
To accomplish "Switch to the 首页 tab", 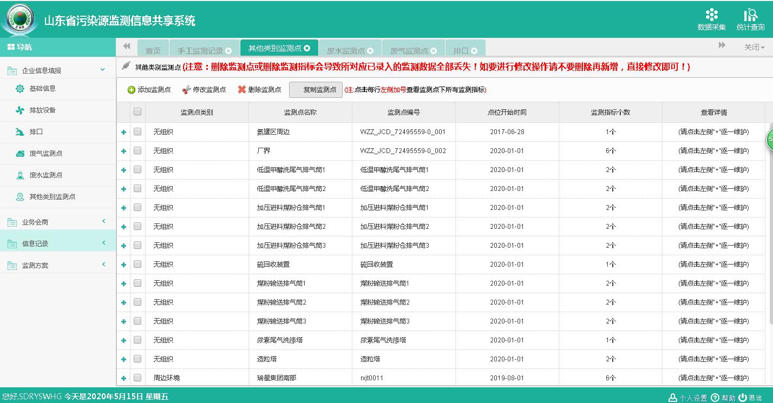I will (153, 51).
